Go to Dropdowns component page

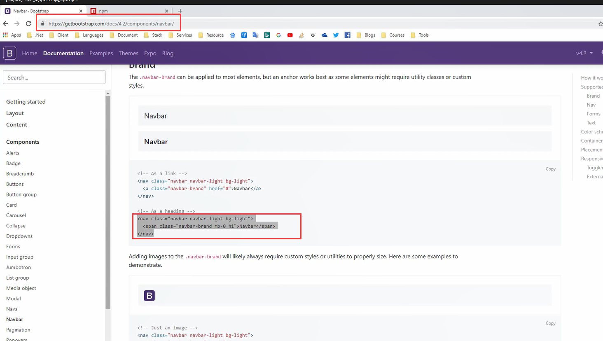(x=19, y=236)
